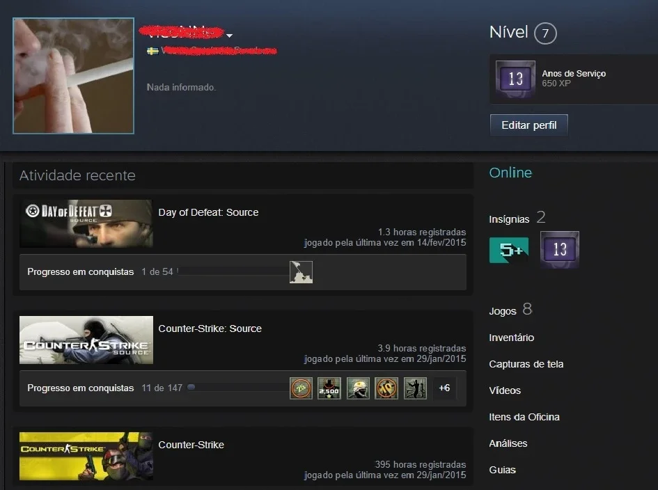Open the Counter-Strike: Source banner image
The image size is (658, 490).
coord(86,340)
